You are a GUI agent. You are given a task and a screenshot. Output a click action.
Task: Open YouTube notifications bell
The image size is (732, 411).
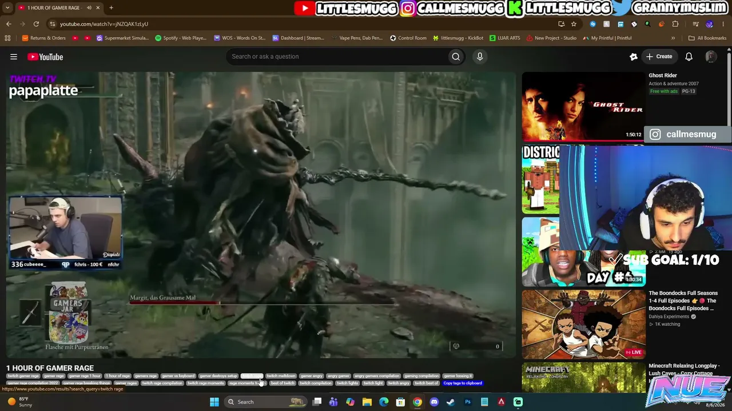coord(689,57)
